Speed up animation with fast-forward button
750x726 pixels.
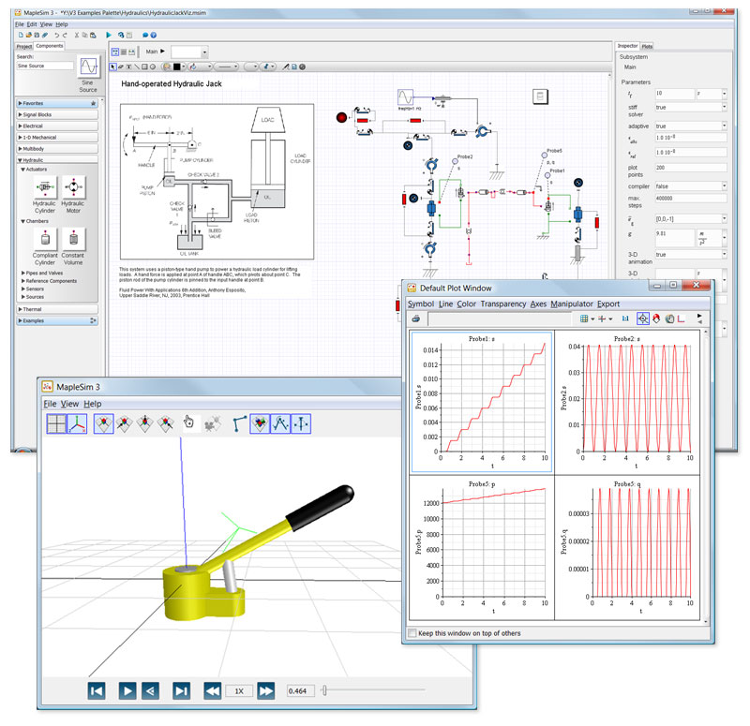coord(266,690)
